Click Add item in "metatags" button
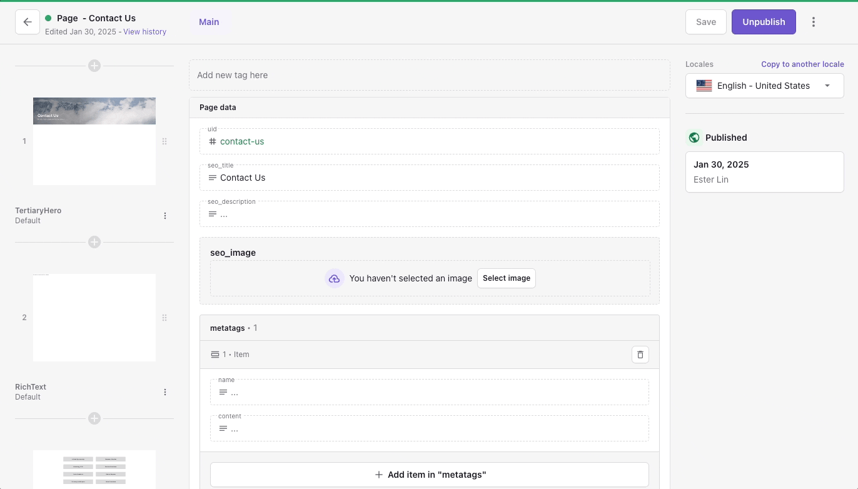The height and width of the screenshot is (489, 858). [x=429, y=475]
